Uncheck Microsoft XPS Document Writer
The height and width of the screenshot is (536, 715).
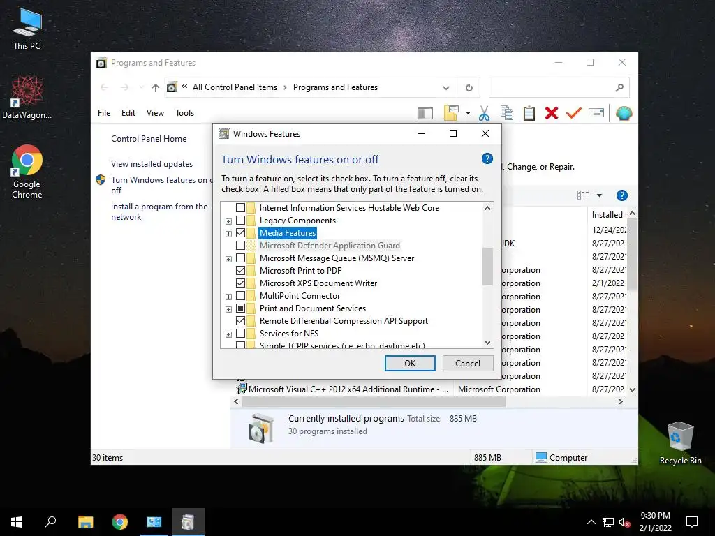240,283
